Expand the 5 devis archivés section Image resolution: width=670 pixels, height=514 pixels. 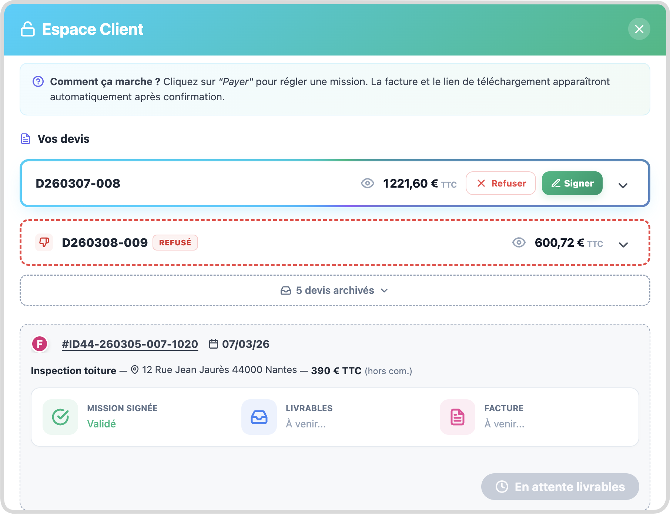(x=335, y=290)
